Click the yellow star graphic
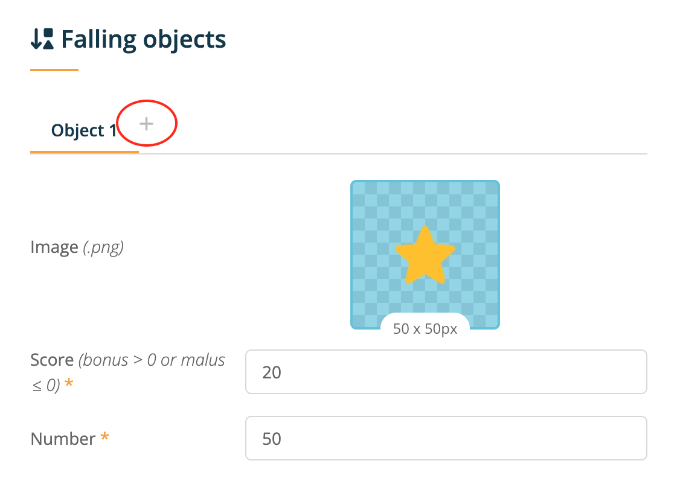 point(425,256)
